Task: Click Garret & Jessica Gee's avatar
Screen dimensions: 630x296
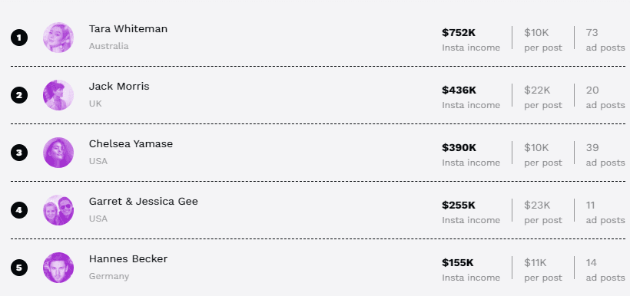Action: 58,210
